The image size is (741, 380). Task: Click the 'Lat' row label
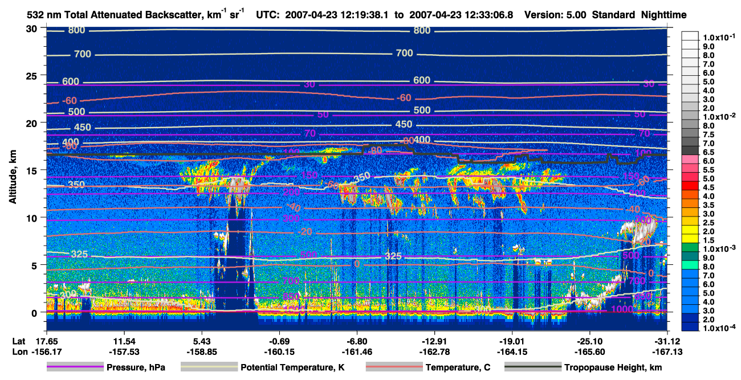tap(19, 341)
